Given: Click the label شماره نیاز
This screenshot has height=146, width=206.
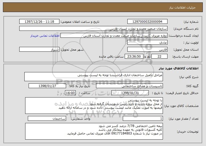Looking at the screenshot, I should (x=191, y=22).
